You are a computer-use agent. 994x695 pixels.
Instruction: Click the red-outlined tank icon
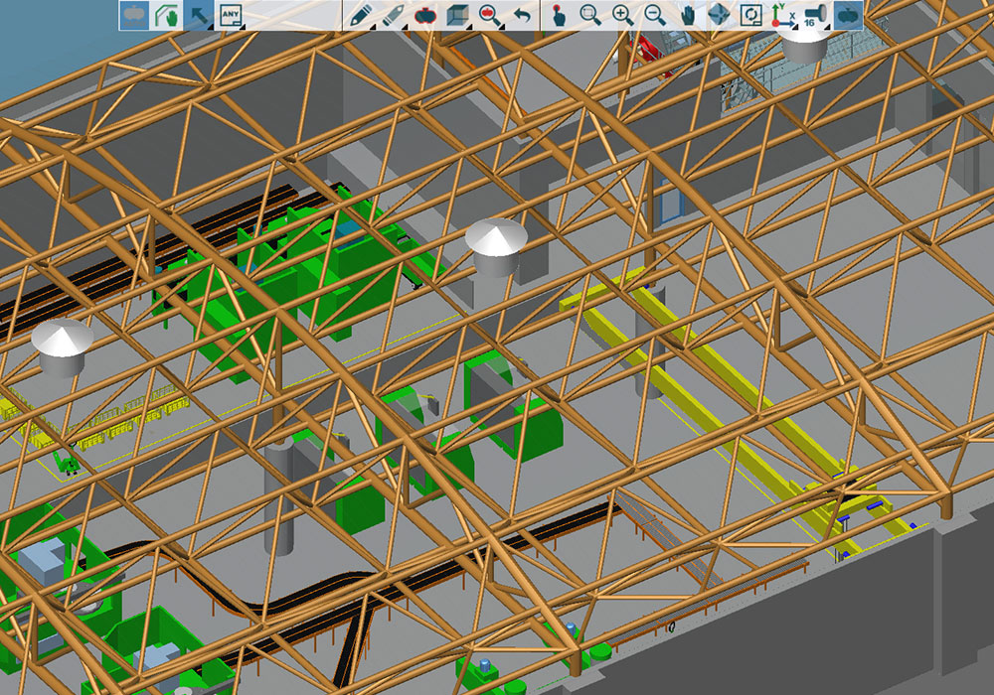[x=425, y=15]
